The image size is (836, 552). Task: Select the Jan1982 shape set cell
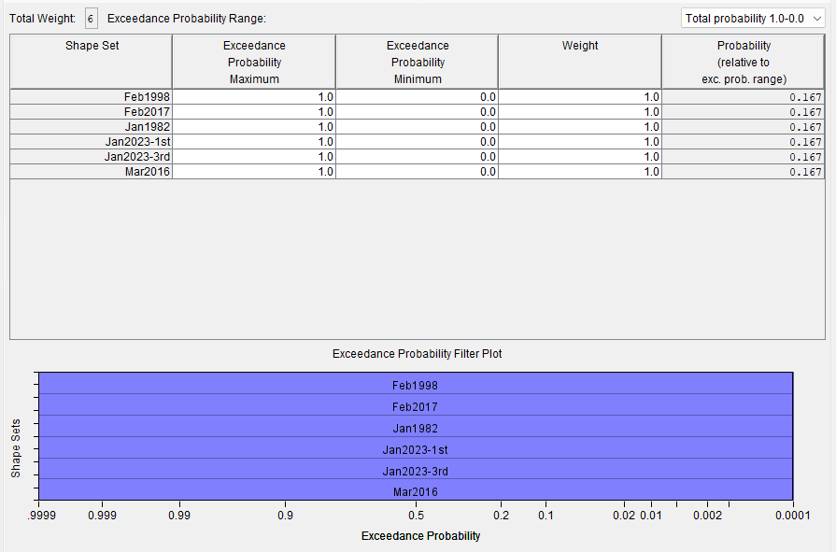pos(92,127)
